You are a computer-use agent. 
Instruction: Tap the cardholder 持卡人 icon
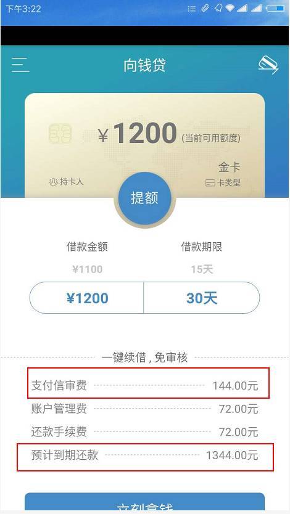(x=53, y=181)
